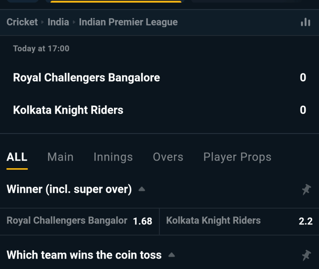This screenshot has height=269, width=319.
Task: Pin the coin toss market
Action: [x=306, y=255]
